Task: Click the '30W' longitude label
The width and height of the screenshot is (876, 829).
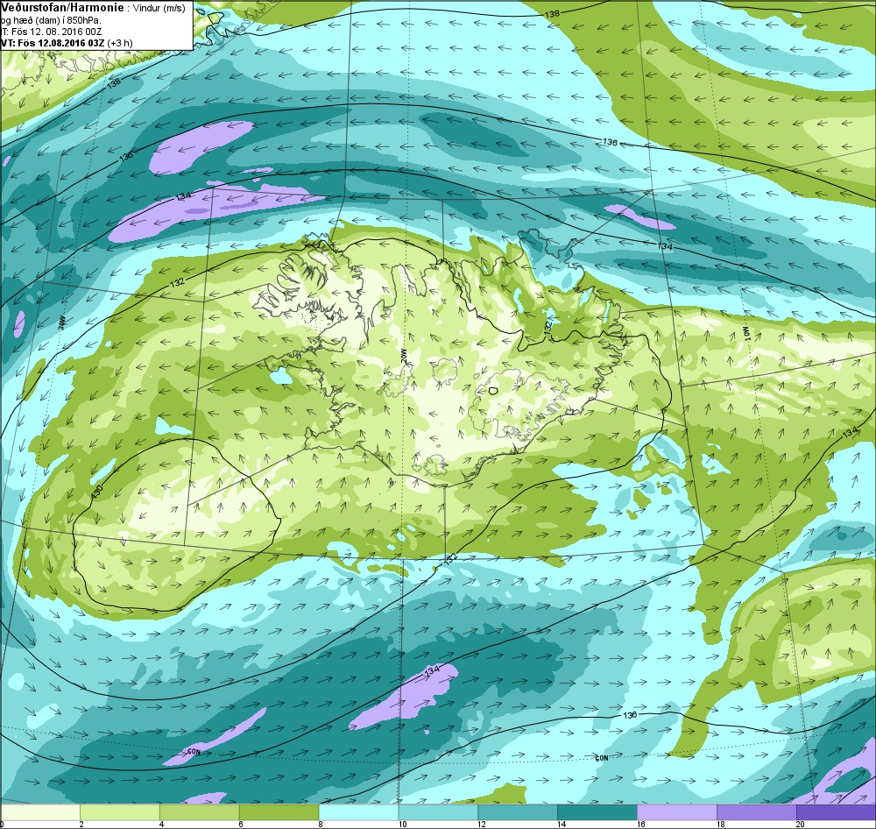Action: click(62, 322)
